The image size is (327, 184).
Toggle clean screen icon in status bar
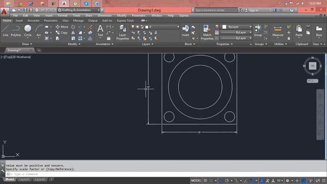coord(318,180)
